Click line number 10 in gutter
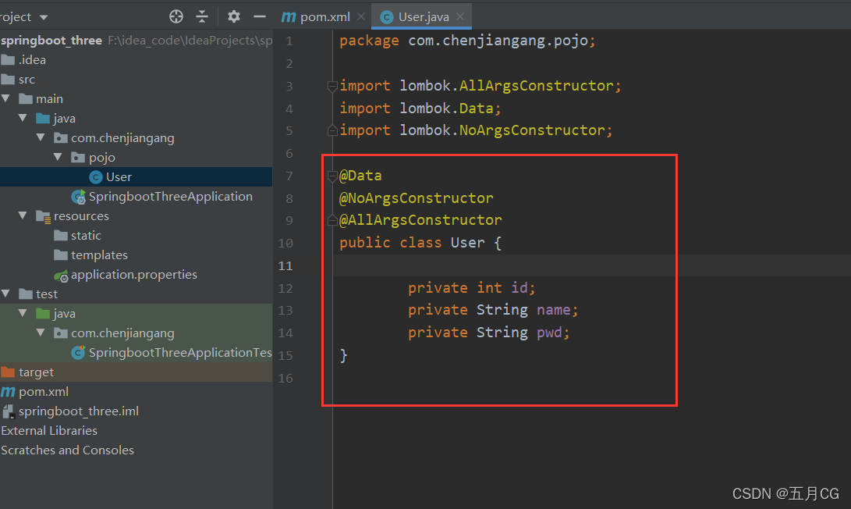This screenshot has height=509, width=851. pyautogui.click(x=285, y=243)
